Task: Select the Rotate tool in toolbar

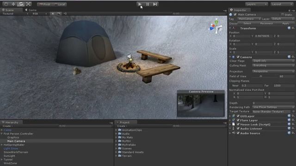Action: 21,4
